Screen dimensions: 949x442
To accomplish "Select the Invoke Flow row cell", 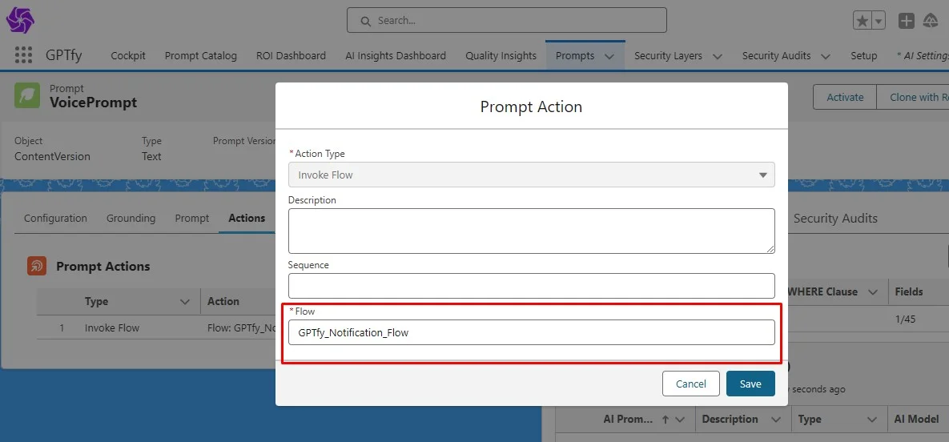I will click(112, 327).
